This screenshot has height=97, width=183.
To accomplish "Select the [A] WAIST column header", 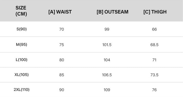I will point(60,12).
